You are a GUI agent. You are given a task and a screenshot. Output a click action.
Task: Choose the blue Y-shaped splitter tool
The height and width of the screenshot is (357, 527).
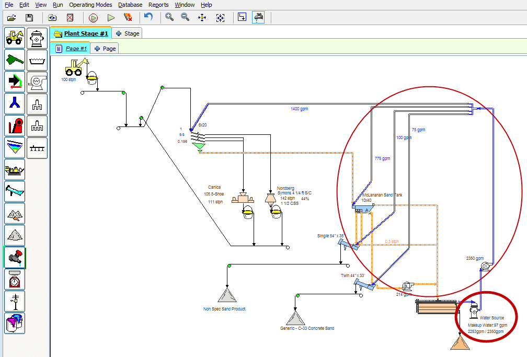pyautogui.click(x=15, y=104)
